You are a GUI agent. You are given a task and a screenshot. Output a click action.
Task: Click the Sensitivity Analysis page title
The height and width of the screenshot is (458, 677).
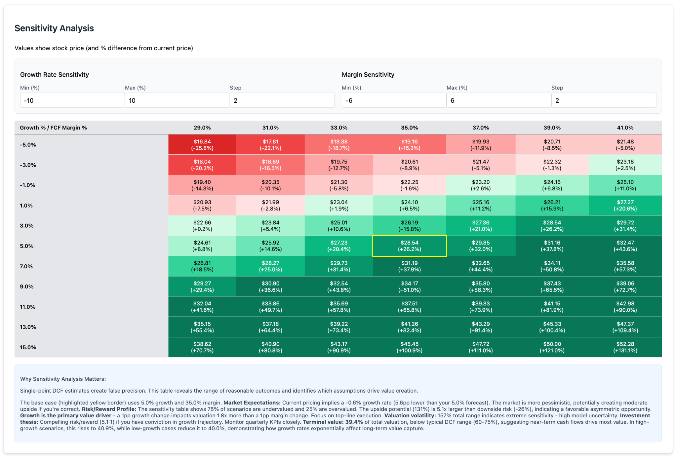point(54,28)
